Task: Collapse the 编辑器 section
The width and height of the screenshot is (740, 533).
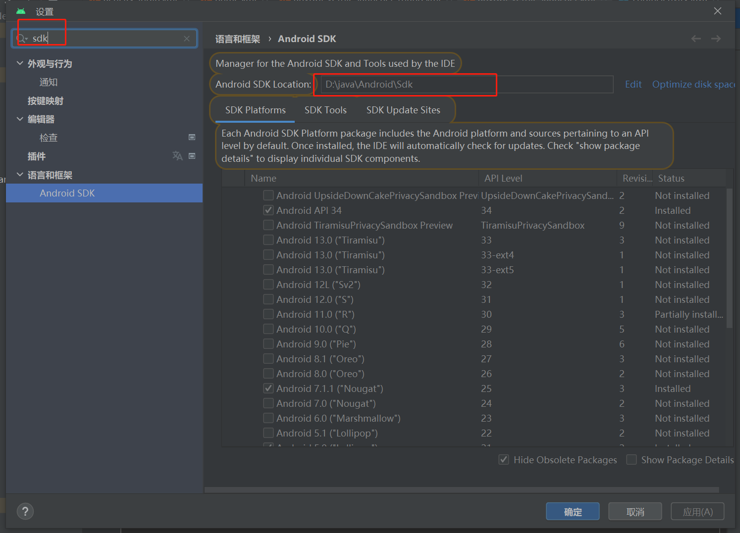Action: [20, 119]
